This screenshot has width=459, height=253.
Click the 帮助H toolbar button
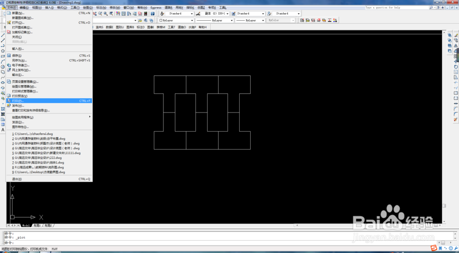pyautogui.click(x=202, y=27)
